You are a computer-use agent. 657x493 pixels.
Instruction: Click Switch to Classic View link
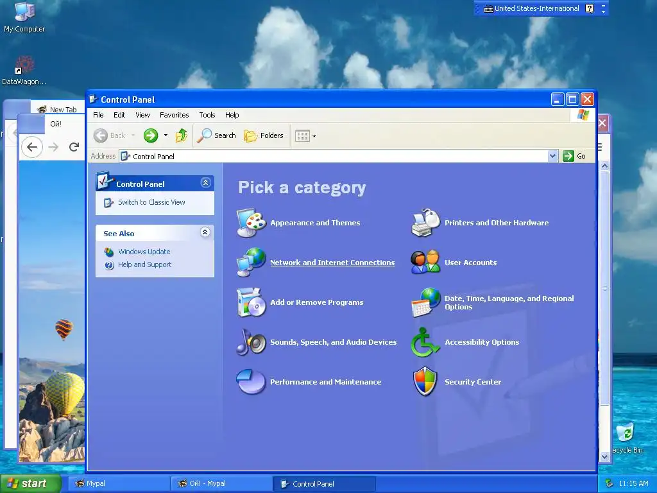coord(151,202)
